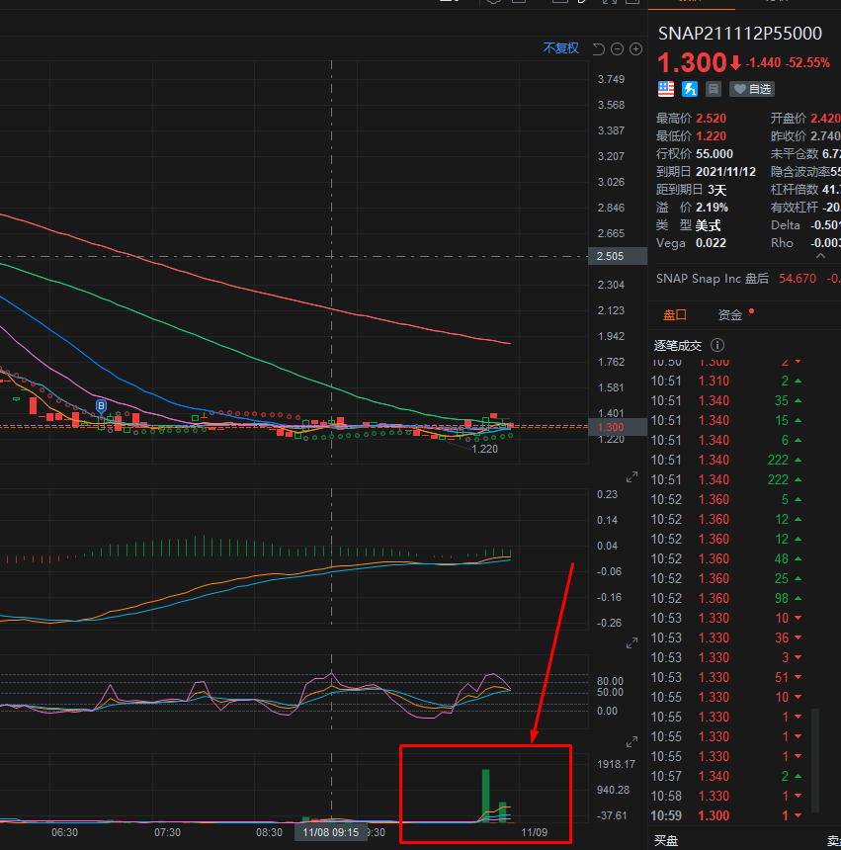Click the -52.55% change percentage

[x=808, y=63]
